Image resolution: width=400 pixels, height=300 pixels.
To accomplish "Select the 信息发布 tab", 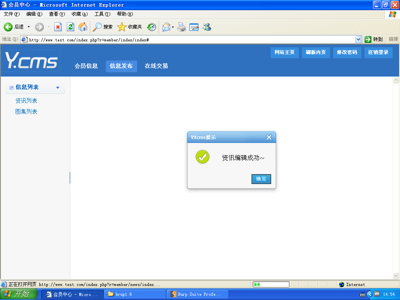I will [121, 66].
